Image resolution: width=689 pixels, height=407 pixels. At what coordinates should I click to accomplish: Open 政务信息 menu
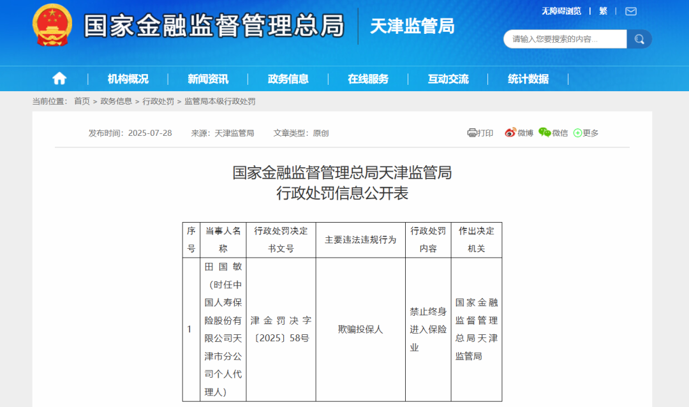click(288, 79)
